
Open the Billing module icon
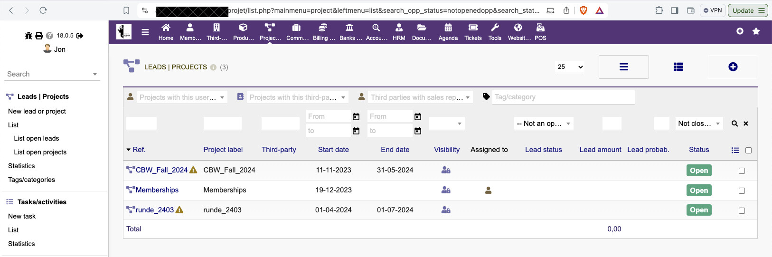323,28
